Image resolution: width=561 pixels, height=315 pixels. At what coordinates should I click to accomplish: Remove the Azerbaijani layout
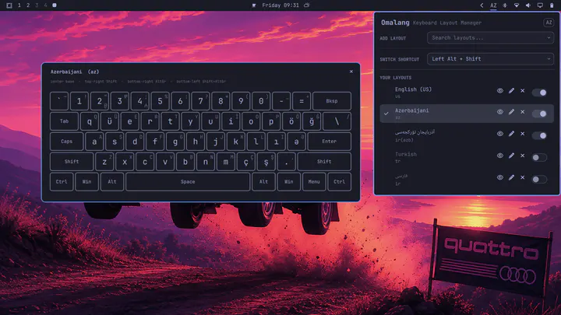[522, 112]
